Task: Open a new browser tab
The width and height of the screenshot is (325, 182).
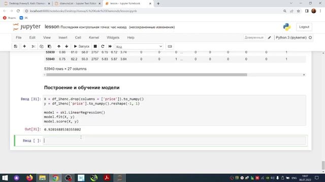Action: (158, 4)
